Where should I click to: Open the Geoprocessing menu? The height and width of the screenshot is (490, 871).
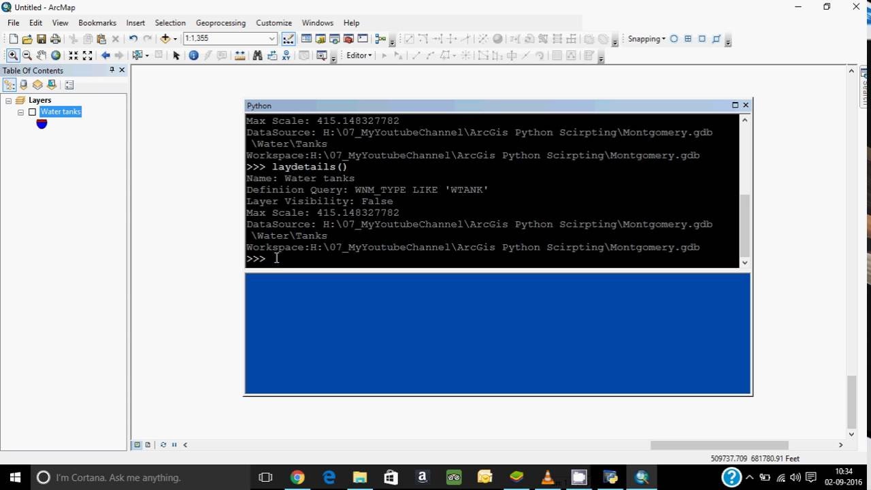click(220, 22)
